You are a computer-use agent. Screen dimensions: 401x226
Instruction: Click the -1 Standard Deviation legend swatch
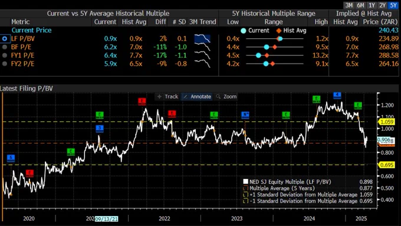coord(245,201)
